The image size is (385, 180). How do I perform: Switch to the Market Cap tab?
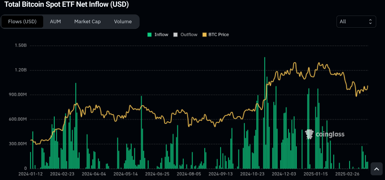(87, 21)
